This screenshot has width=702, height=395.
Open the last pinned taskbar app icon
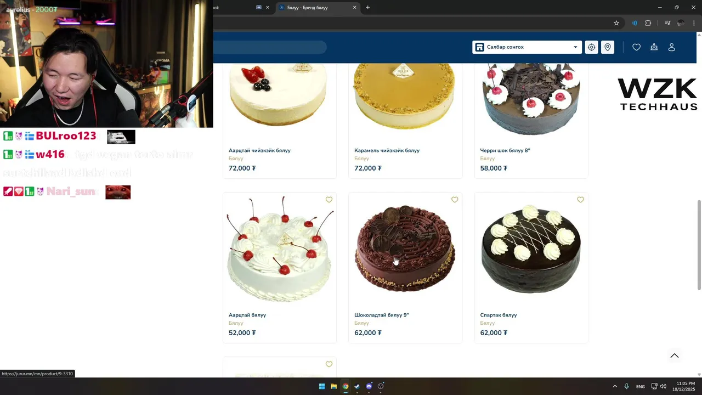381,386
